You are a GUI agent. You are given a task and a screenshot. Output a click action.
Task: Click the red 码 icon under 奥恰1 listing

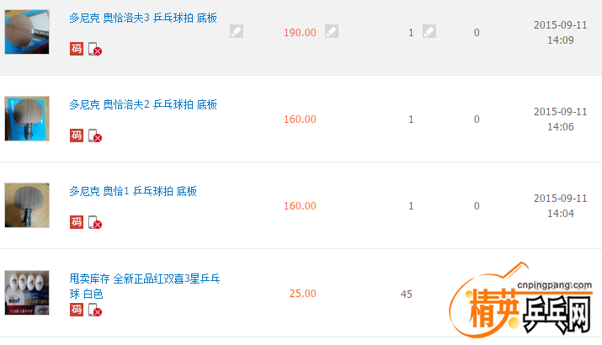[76, 222]
